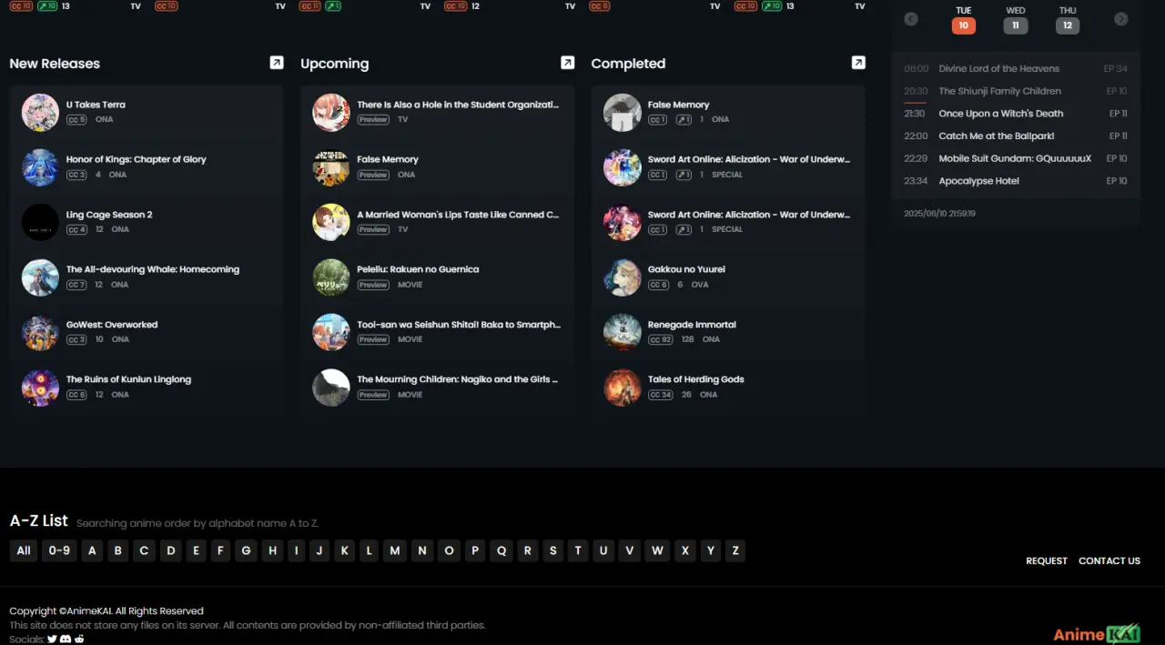The image size is (1165, 645).
Task: Open the Twitter social icon
Action: point(52,639)
